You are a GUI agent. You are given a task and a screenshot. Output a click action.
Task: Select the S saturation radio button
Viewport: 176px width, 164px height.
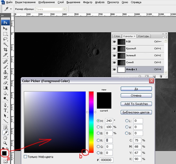98,127
